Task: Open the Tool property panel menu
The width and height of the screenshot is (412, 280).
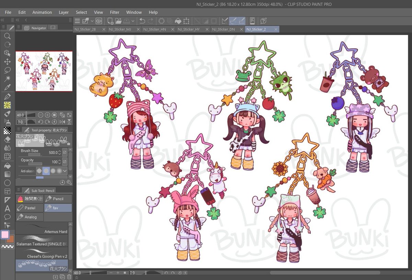Action: [19, 129]
